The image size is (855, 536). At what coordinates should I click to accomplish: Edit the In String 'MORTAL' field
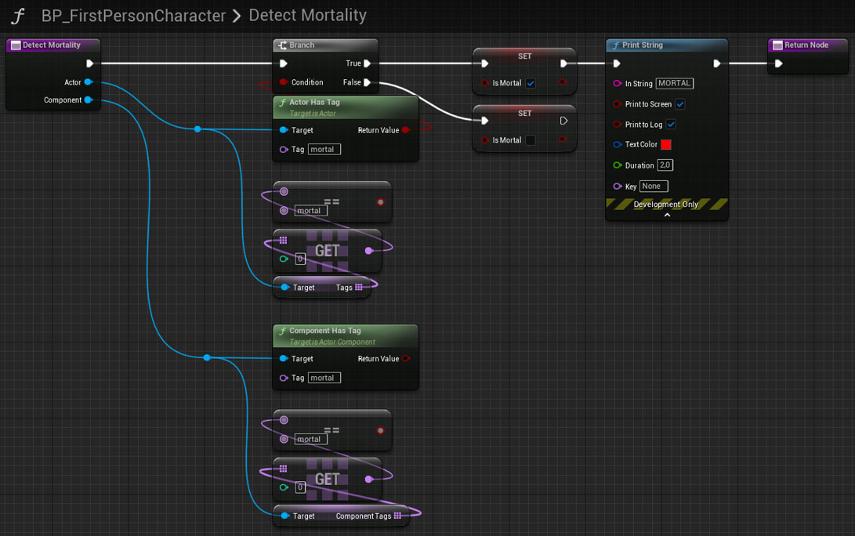coord(675,83)
